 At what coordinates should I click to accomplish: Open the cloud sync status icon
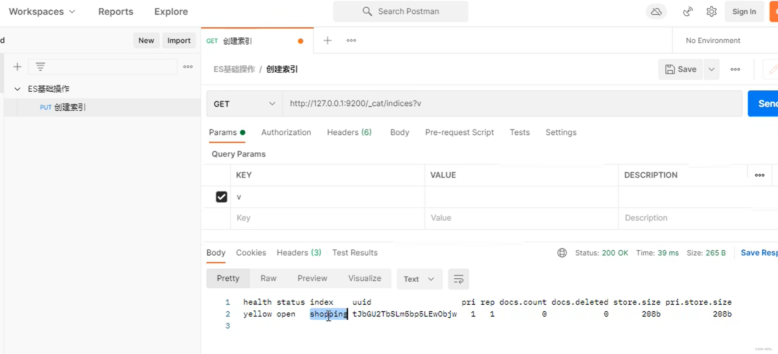point(656,12)
